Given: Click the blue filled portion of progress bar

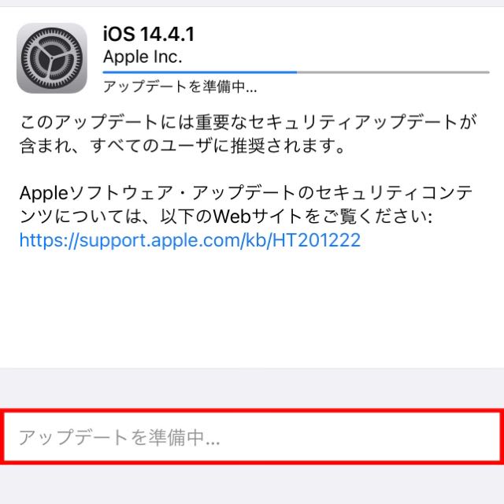Looking at the screenshot, I should (x=199, y=72).
